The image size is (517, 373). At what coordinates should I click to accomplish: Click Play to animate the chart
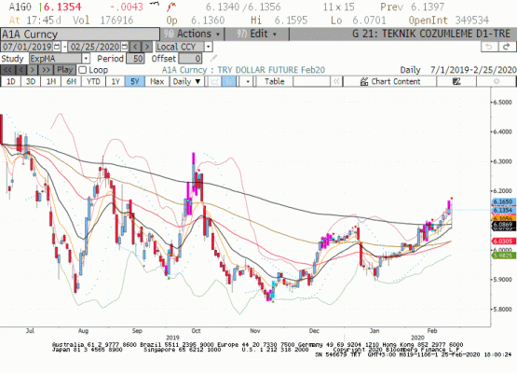click(x=64, y=70)
